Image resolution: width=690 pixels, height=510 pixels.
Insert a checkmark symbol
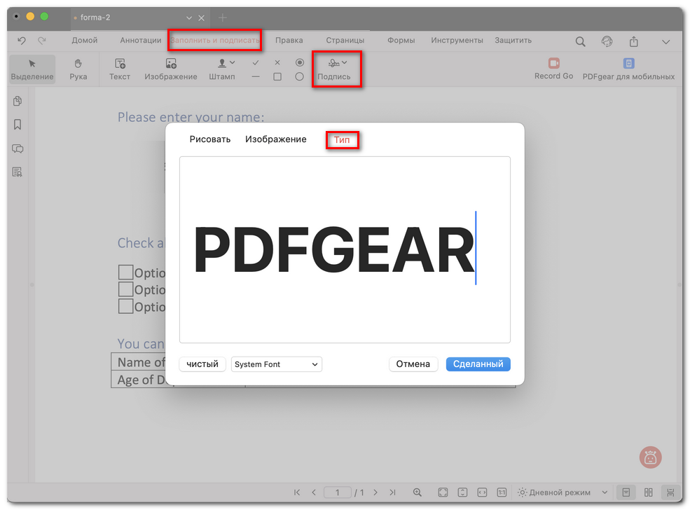tap(256, 63)
